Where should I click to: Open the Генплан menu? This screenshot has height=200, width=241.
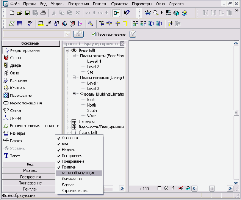tap(100, 4)
